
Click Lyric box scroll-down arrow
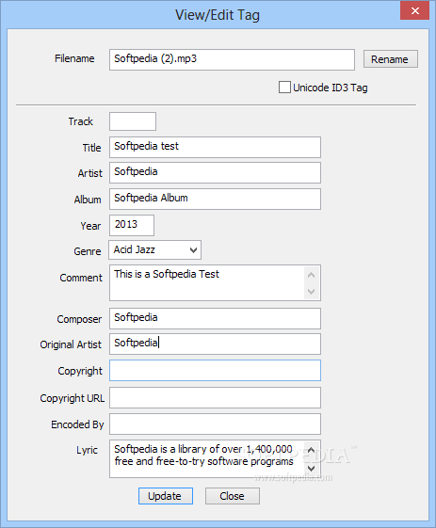point(312,468)
